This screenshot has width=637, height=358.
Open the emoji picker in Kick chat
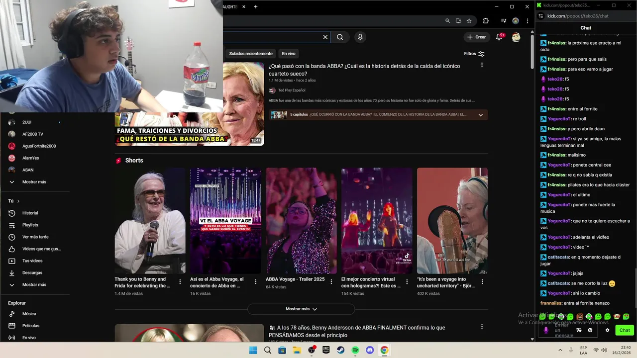pyautogui.click(x=590, y=330)
